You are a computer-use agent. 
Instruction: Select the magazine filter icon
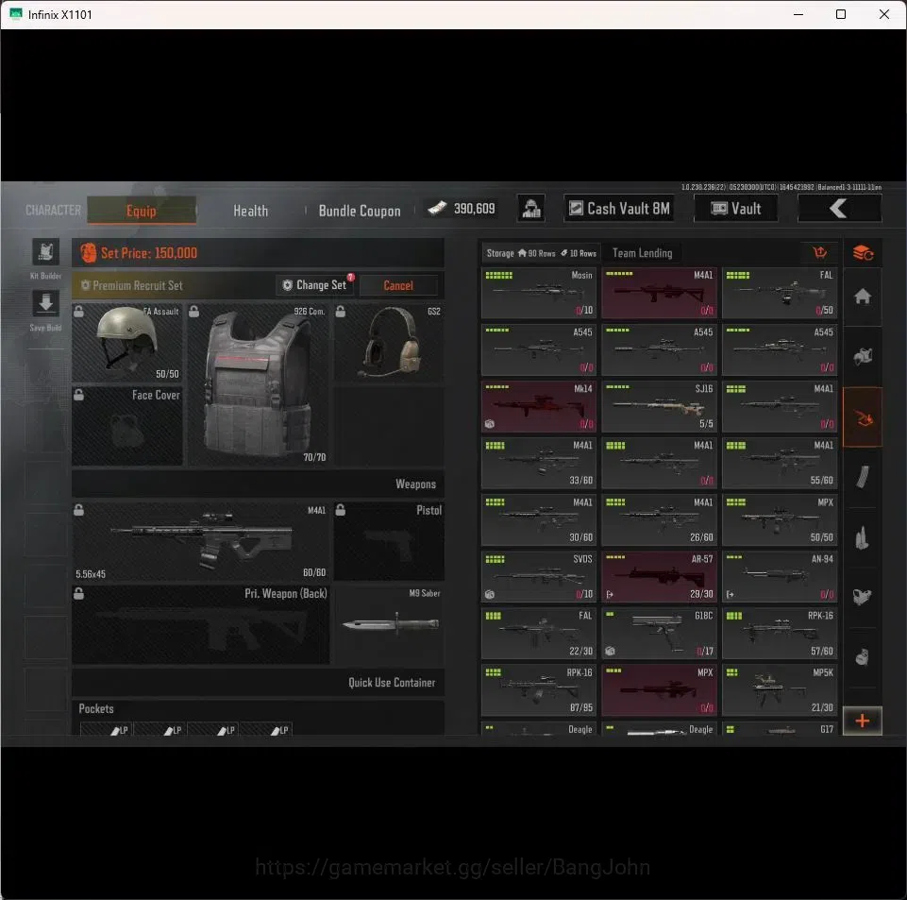[863, 478]
